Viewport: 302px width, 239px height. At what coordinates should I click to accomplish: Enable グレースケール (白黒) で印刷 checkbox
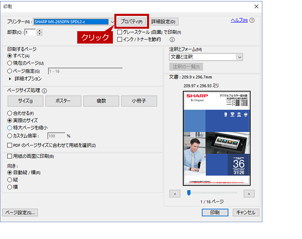[120, 32]
